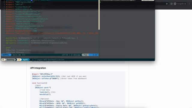Click the dlgmemvalueKind property line
The width and height of the screenshot is (192, 108).
[37, 43]
